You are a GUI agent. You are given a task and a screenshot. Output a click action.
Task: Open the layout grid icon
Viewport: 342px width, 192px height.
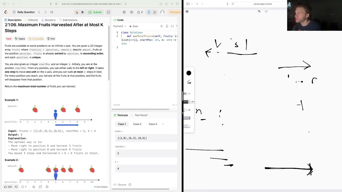[x=124, y=12]
